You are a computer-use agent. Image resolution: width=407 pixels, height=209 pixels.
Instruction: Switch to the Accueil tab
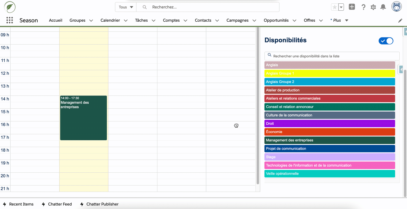tap(55, 20)
